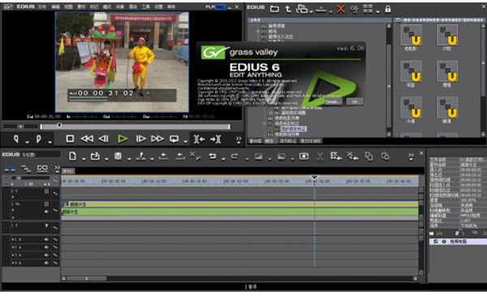
Task: Click the Redo arrow icon
Action: coord(235,156)
